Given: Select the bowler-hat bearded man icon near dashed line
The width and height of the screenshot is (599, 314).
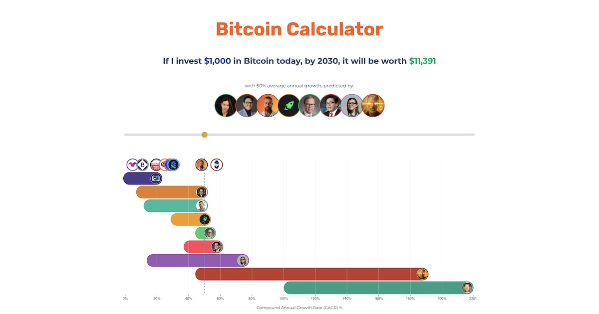Looking at the screenshot, I should tap(216, 164).
